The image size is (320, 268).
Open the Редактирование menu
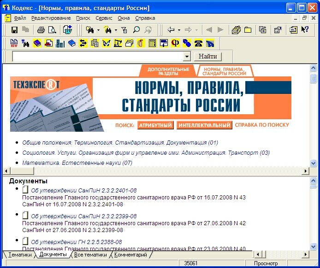click(x=51, y=18)
